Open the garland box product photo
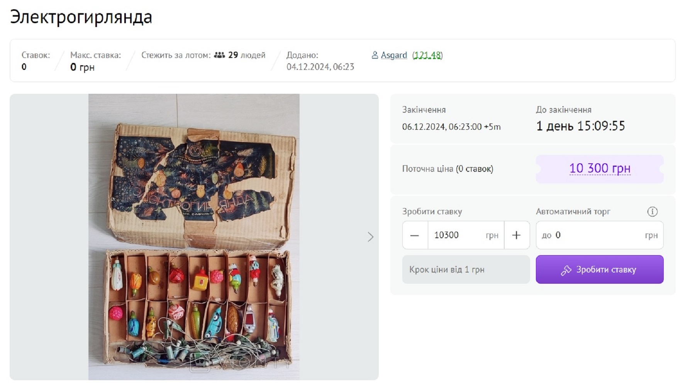The image size is (683, 386). [x=194, y=237]
